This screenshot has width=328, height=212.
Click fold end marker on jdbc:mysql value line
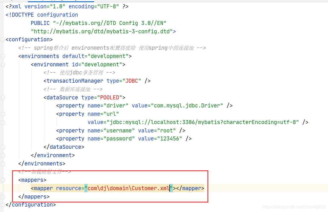click(3, 122)
